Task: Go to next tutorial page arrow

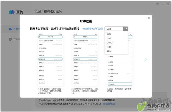Action: (146, 60)
